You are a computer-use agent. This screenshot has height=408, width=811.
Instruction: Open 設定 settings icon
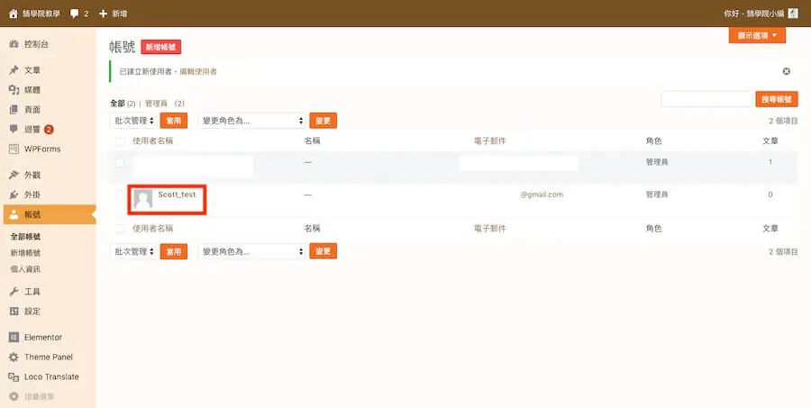[14, 312]
